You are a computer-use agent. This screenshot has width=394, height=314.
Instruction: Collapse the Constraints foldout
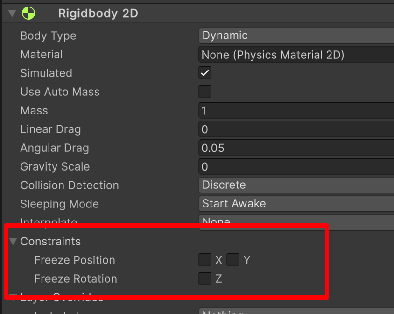click(x=13, y=241)
